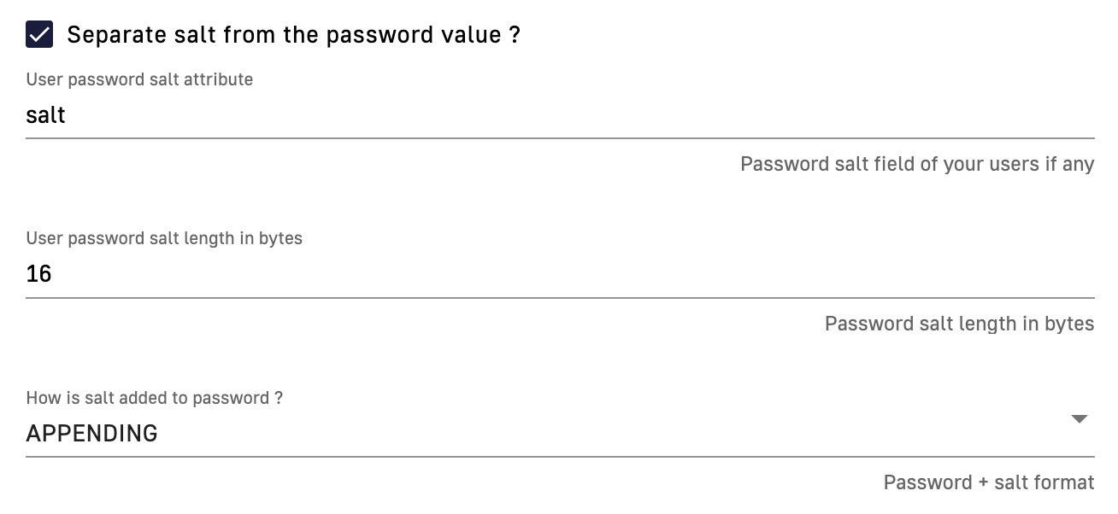Image resolution: width=1118 pixels, height=514 pixels.
Task: Click the 'User password salt attribute' label
Action: pyautogui.click(x=139, y=79)
